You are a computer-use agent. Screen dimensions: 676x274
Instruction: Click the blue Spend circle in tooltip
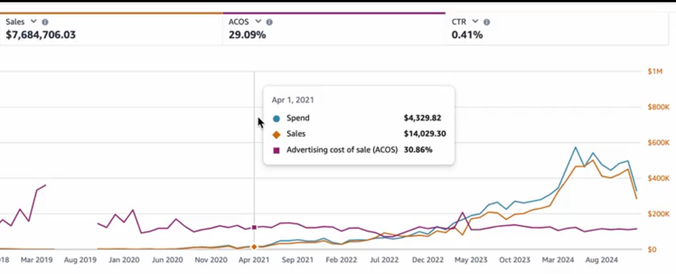point(276,118)
